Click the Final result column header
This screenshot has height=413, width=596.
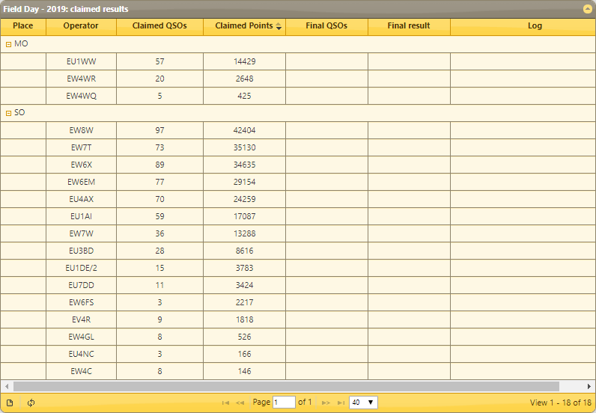[x=409, y=26]
